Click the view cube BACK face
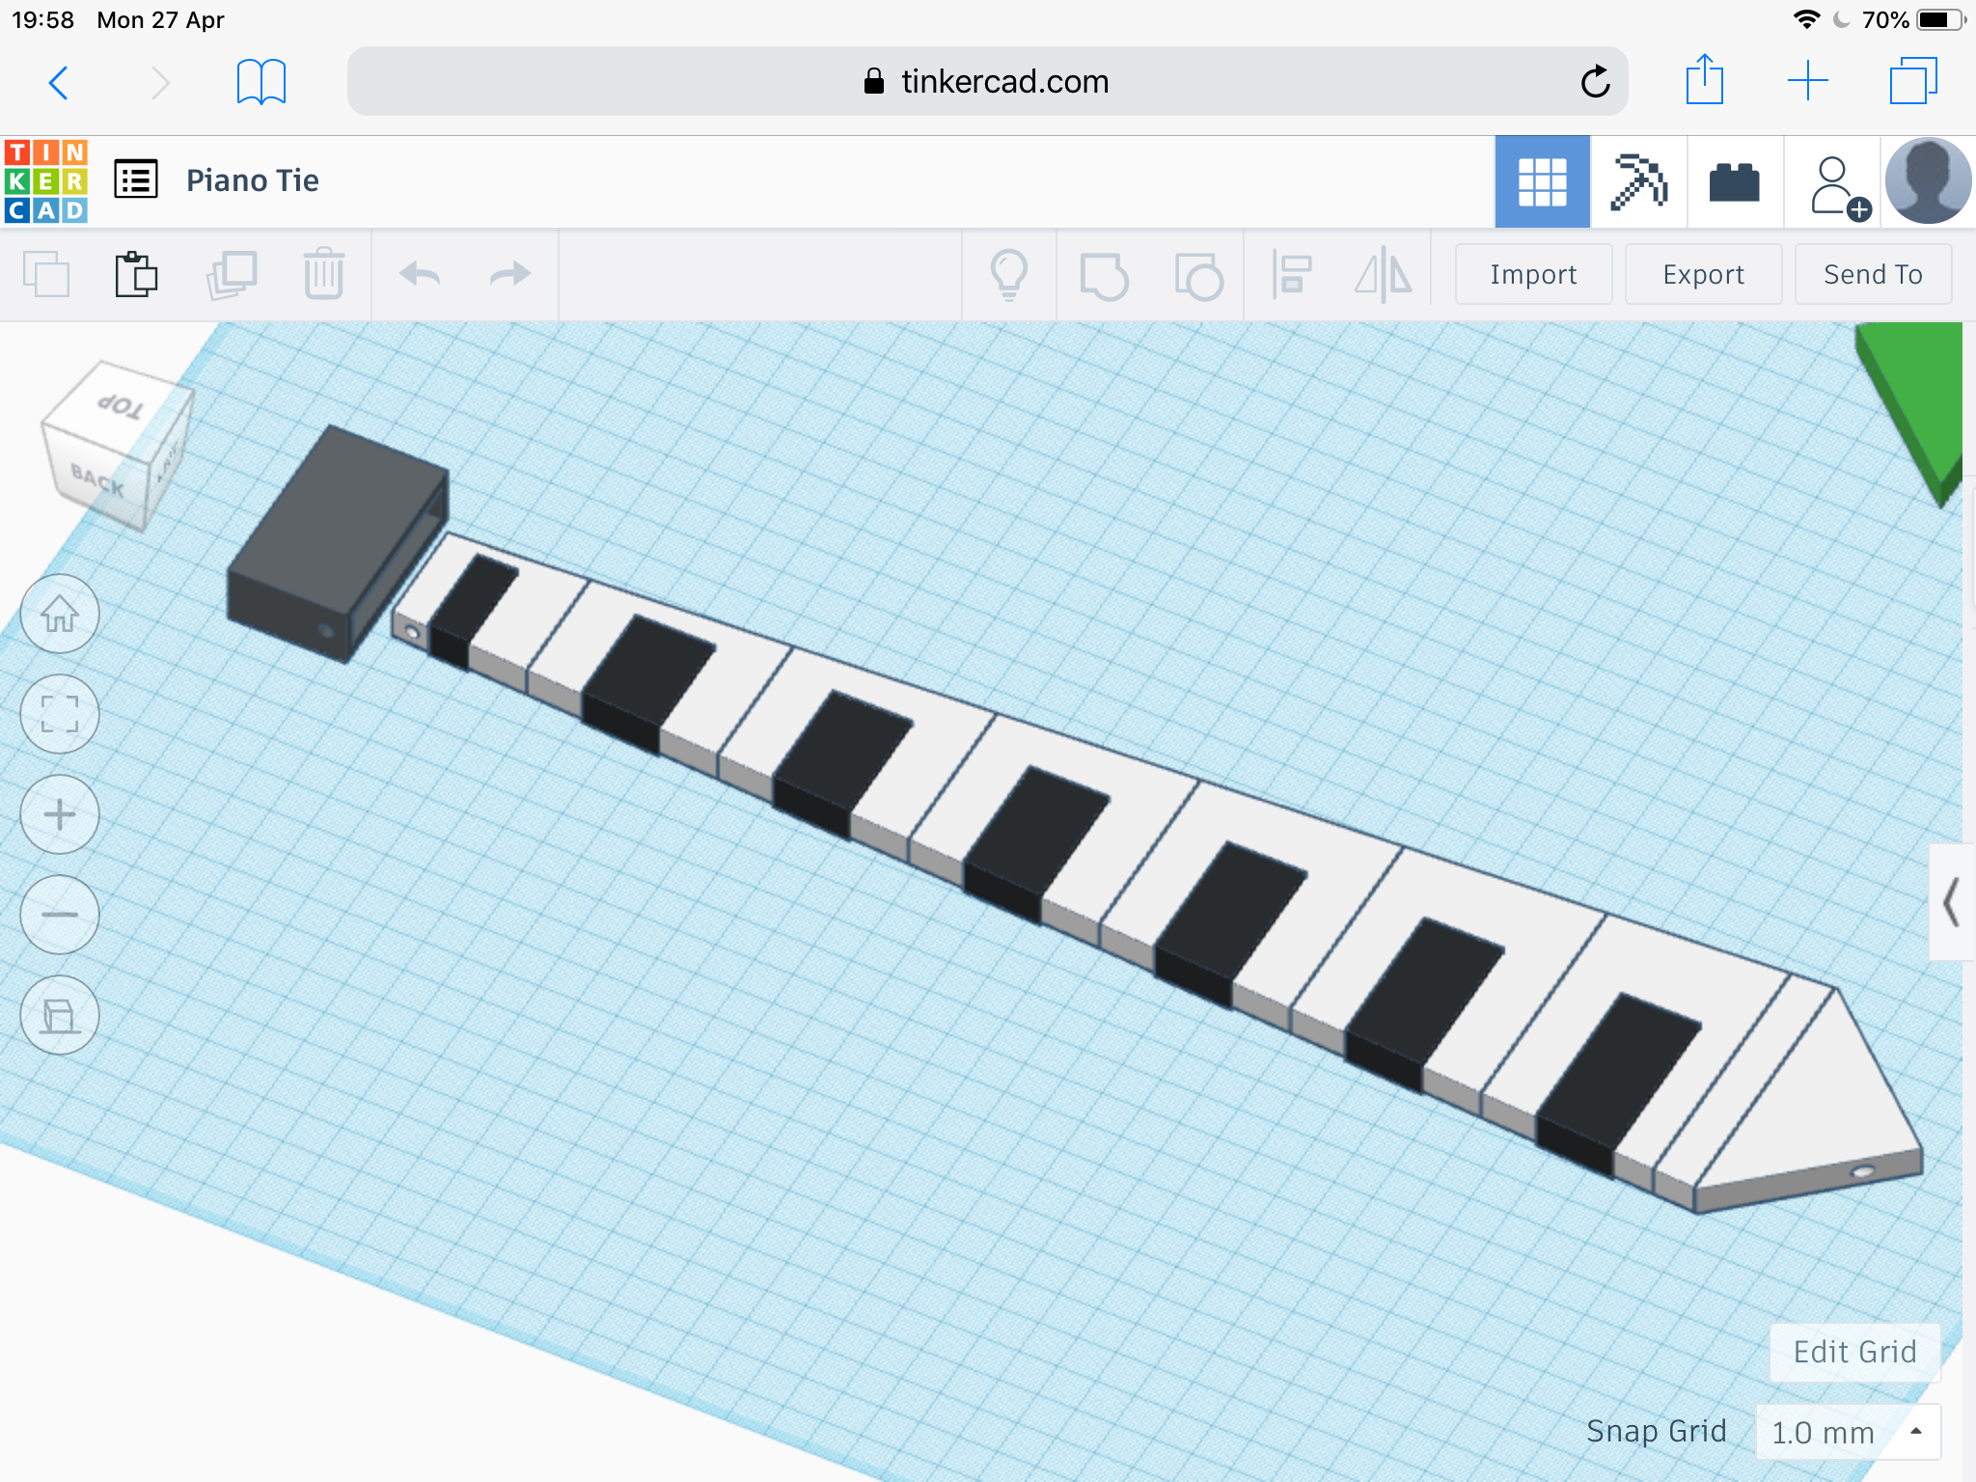 96,479
